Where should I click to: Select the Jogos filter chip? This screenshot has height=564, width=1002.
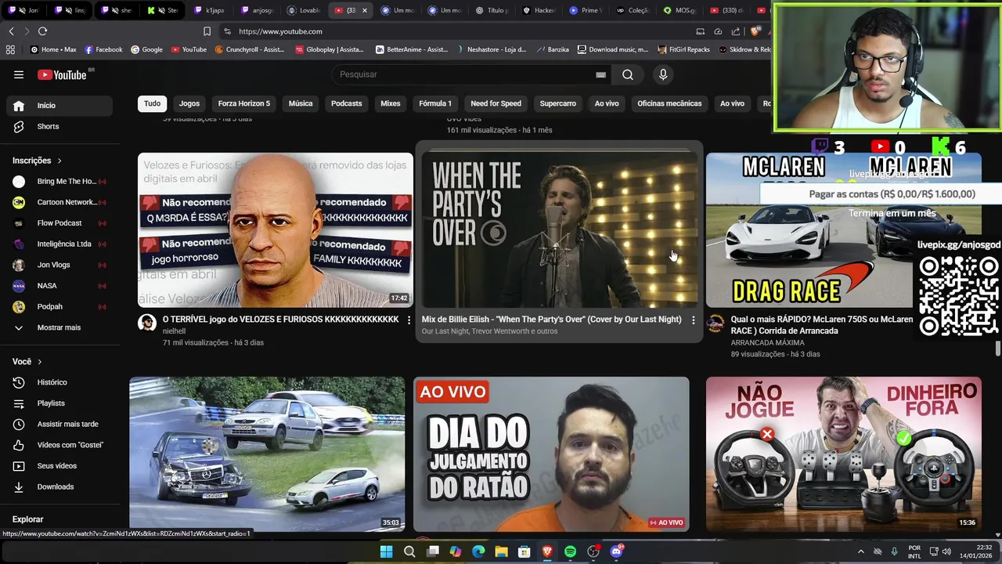(x=189, y=103)
